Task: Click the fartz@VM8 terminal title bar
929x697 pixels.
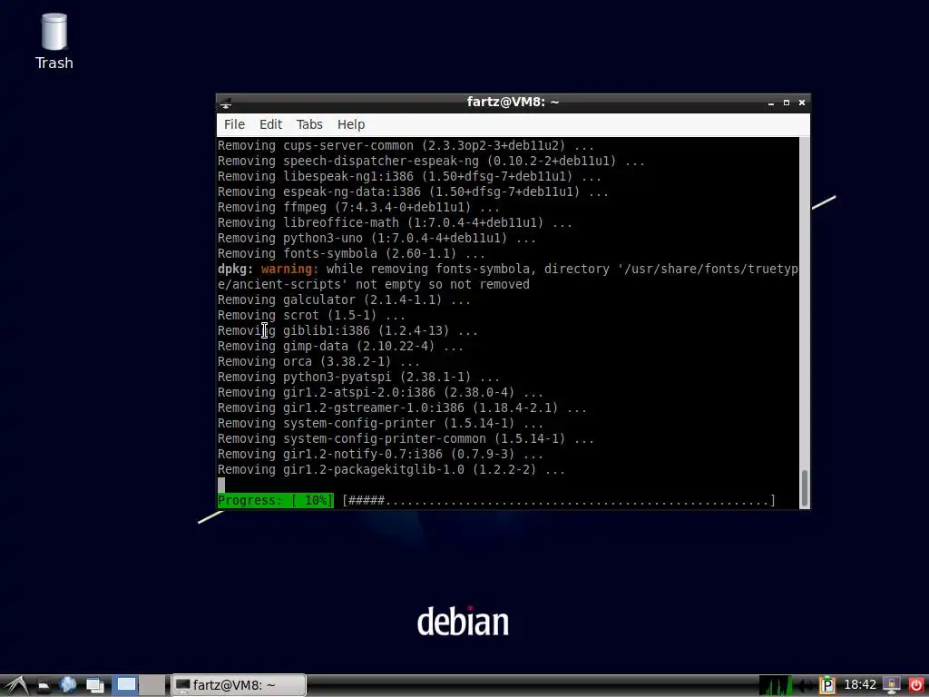Action: [x=513, y=103]
